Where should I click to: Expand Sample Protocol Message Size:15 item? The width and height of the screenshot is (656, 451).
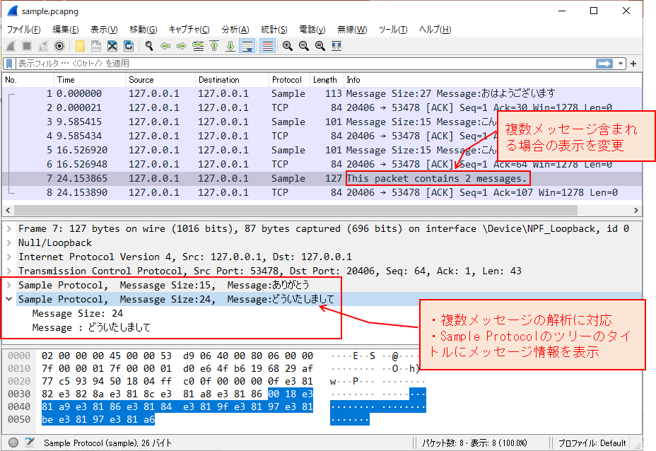(x=8, y=286)
